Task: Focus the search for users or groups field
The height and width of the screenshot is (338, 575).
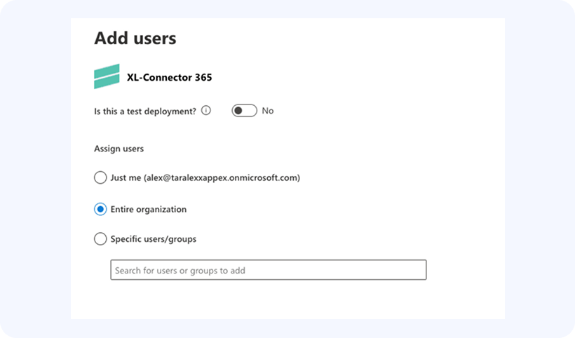Action: pos(268,270)
